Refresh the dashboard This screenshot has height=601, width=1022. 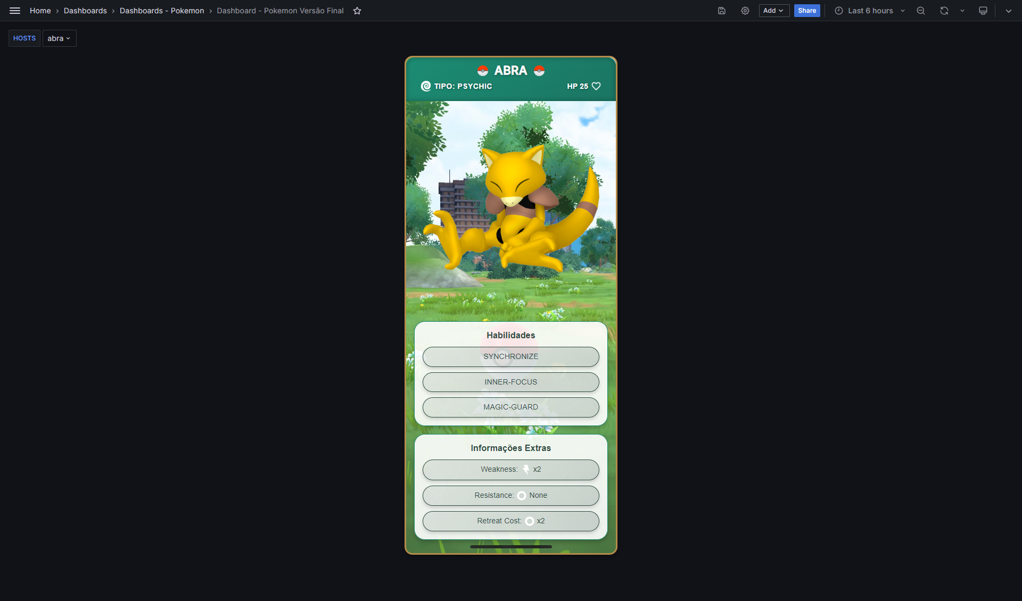[x=944, y=11]
